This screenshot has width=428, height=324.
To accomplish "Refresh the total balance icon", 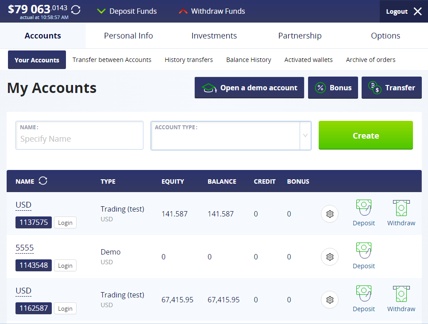I will (x=76, y=10).
